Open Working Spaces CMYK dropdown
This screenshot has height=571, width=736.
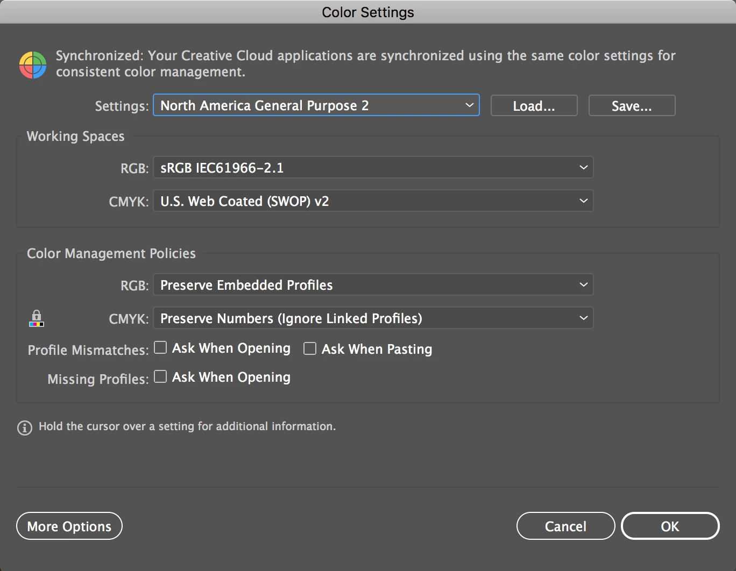[373, 201]
